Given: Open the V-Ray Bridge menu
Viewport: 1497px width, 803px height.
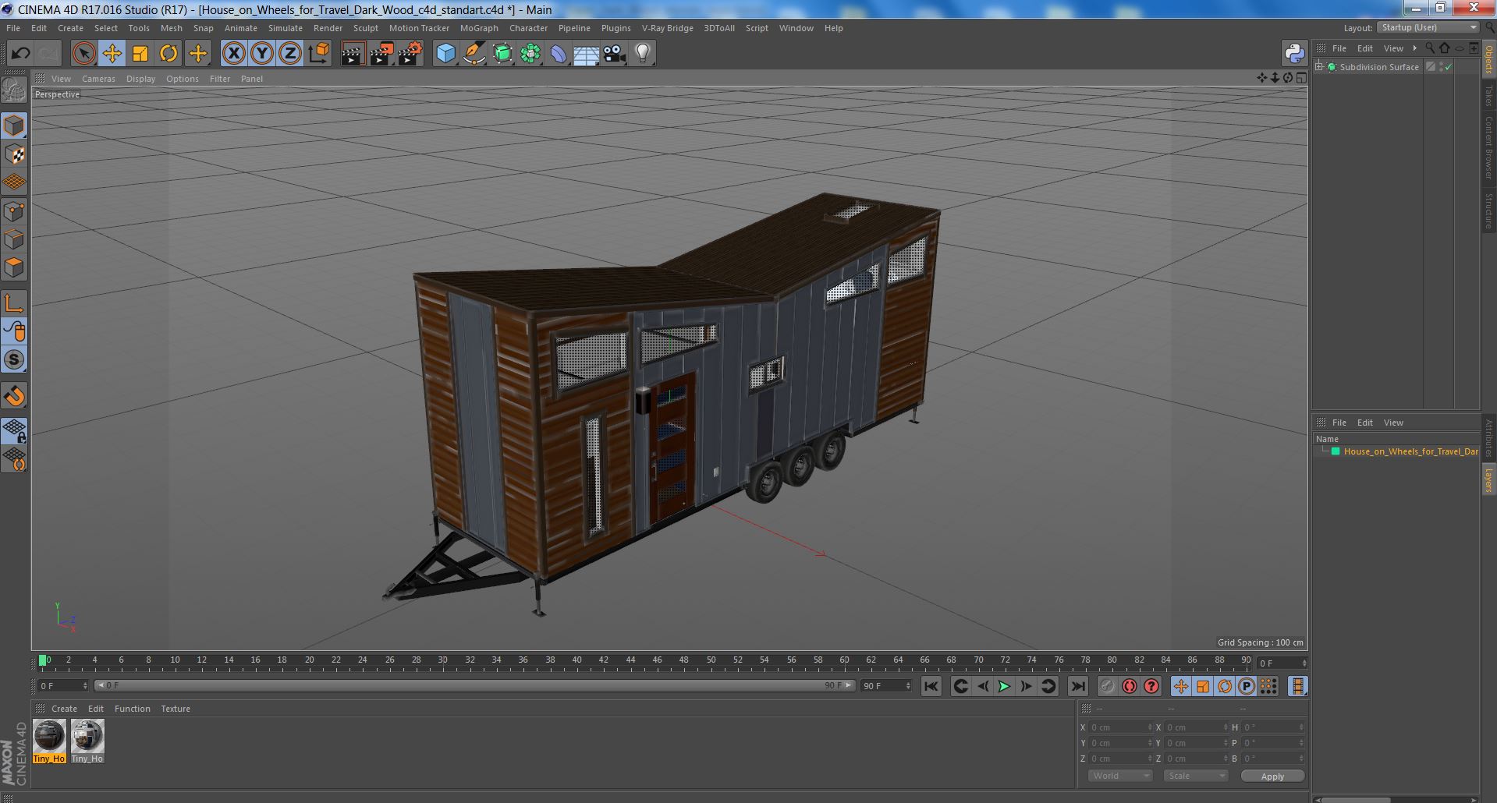Looking at the screenshot, I should [x=667, y=28].
